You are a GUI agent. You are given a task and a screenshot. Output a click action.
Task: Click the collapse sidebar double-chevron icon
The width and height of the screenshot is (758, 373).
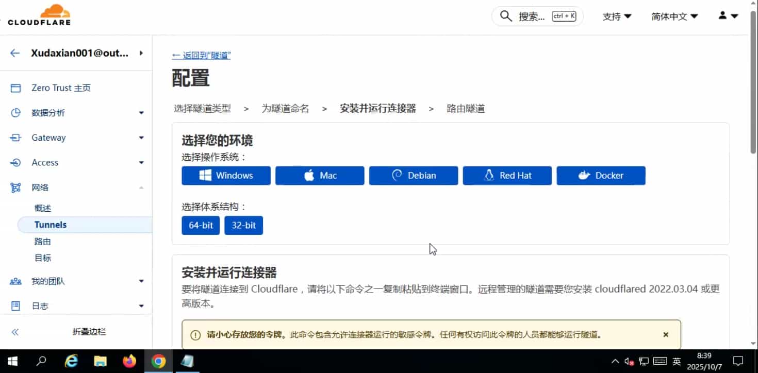pyautogui.click(x=15, y=332)
